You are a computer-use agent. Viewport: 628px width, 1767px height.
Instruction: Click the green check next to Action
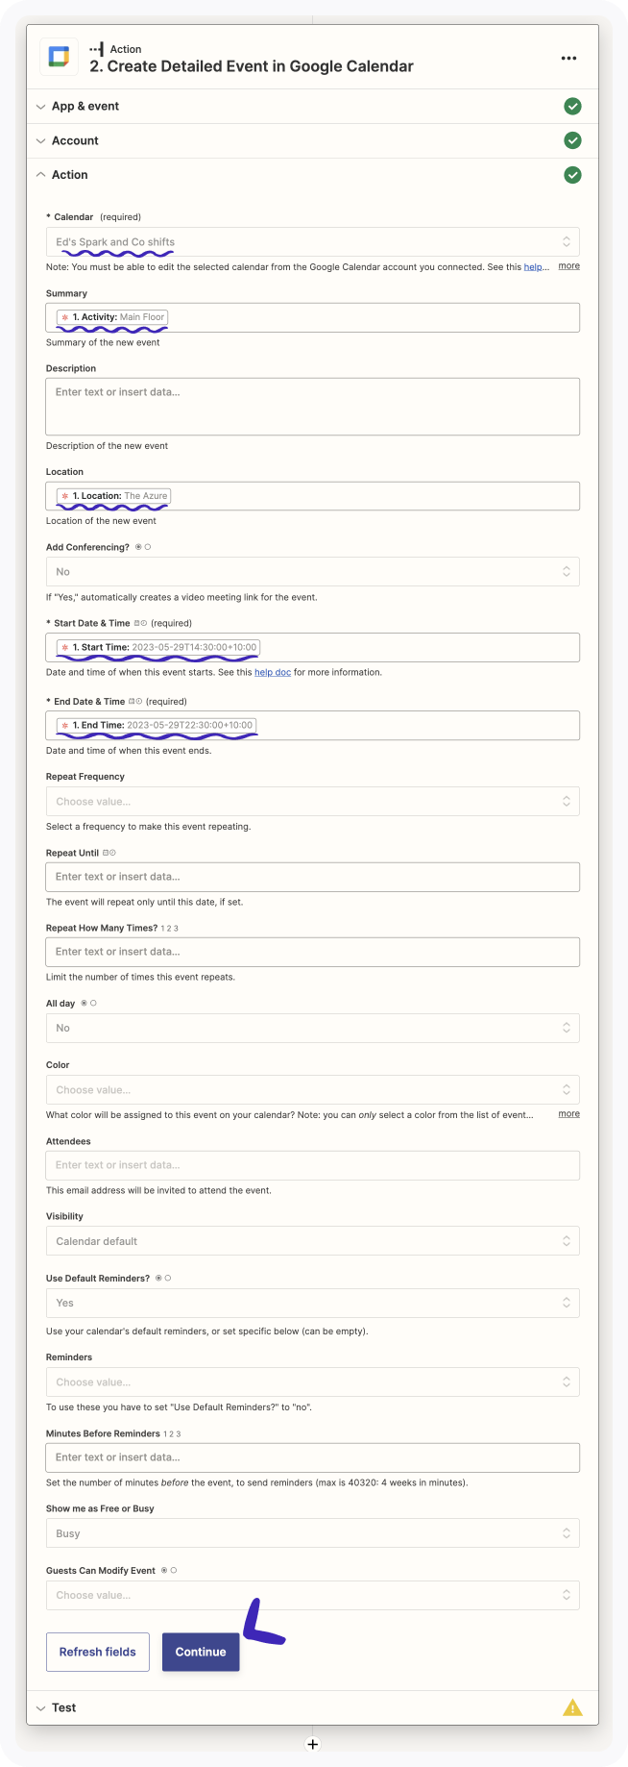[572, 175]
